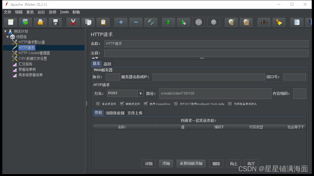Open the Tools menu
The height and width of the screenshot is (176, 314).
pyautogui.click(x=64, y=12)
